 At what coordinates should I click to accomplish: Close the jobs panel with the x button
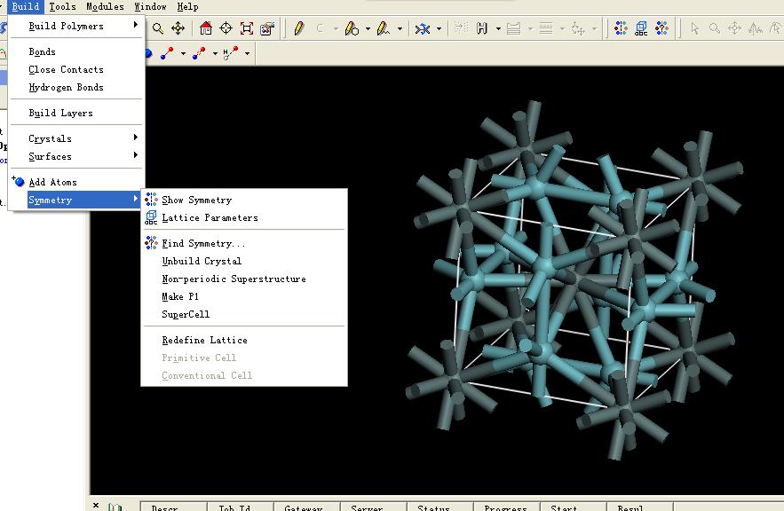[96, 506]
